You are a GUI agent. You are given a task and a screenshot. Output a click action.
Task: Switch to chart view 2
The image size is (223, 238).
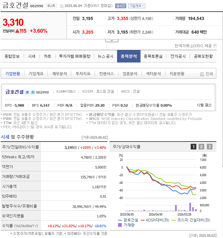201,147
